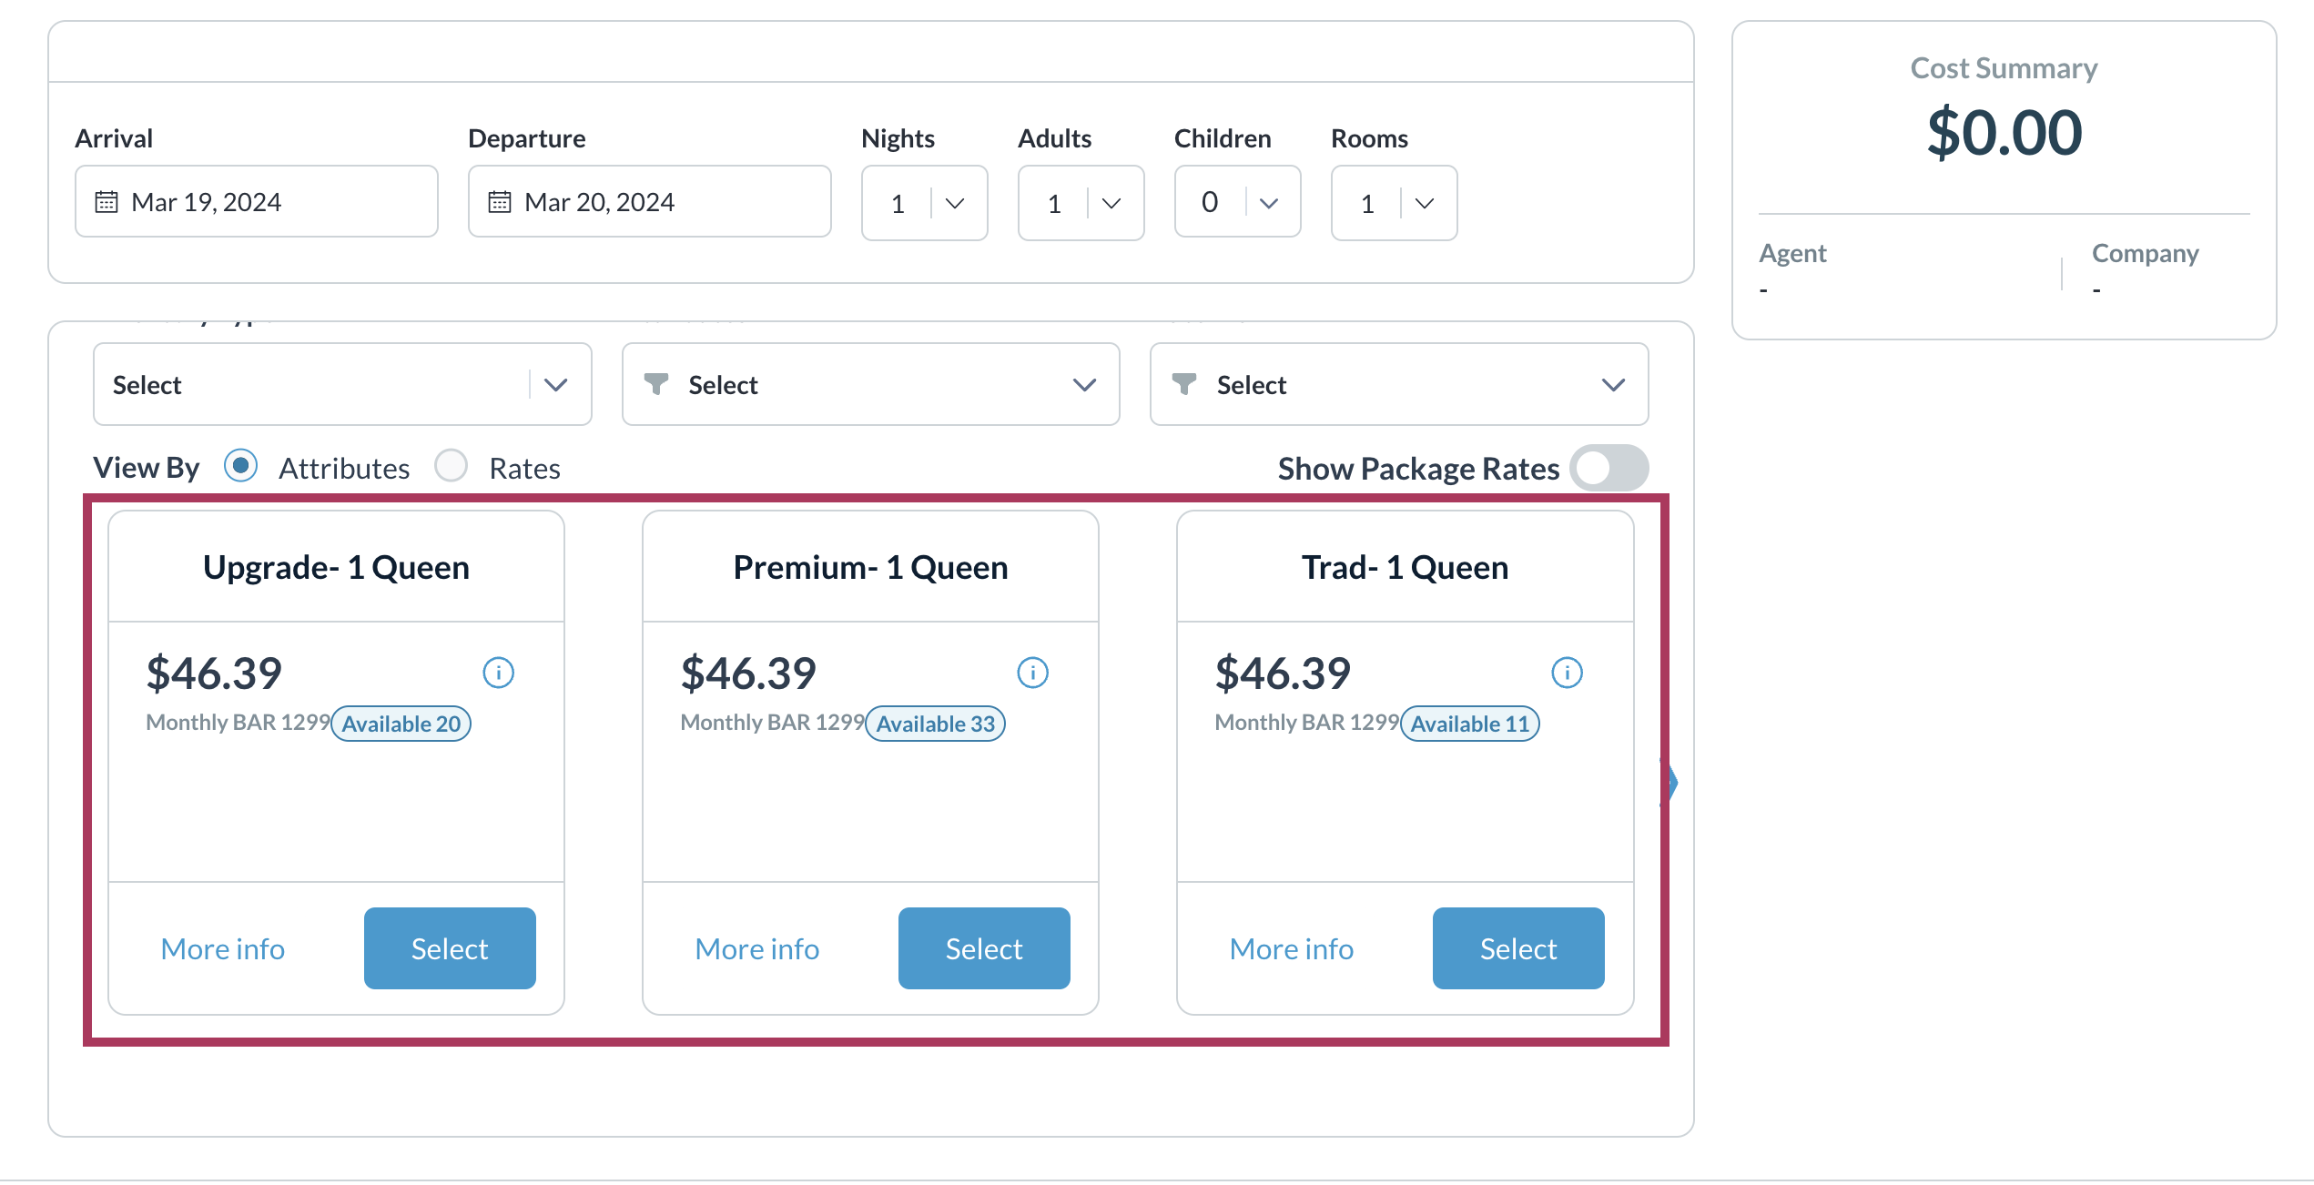Select the Upgrade- 1 Queen room
This screenshot has width=2314, height=1185.
point(450,948)
